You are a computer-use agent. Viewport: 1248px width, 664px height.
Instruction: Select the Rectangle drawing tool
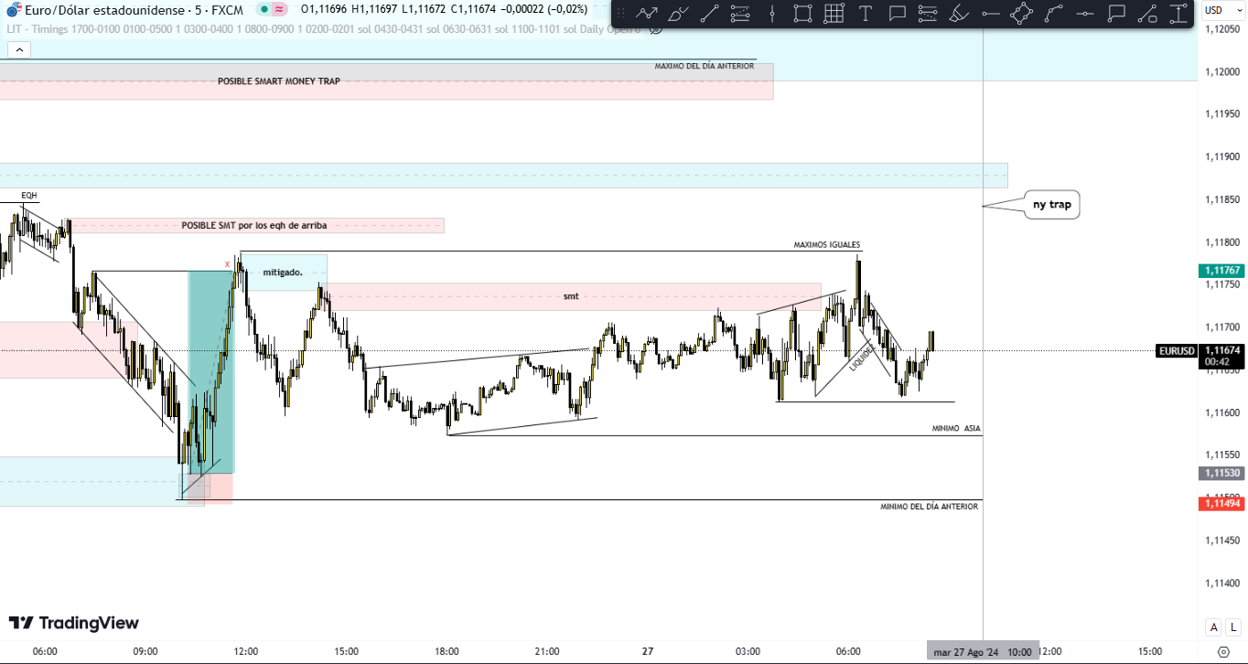coord(802,13)
